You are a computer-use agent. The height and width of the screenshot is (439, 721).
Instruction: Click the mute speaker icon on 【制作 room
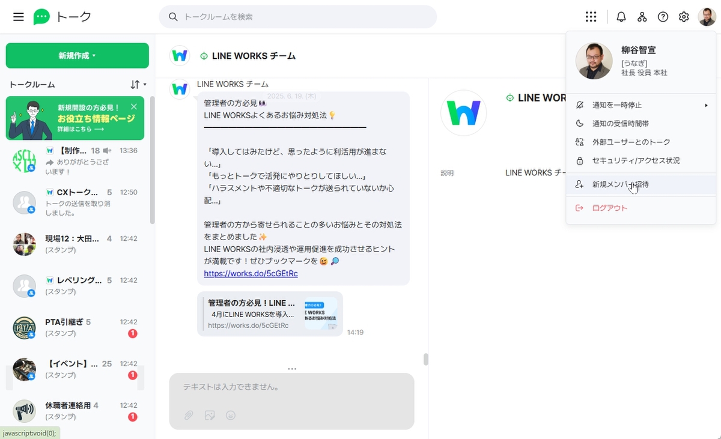[x=108, y=151]
